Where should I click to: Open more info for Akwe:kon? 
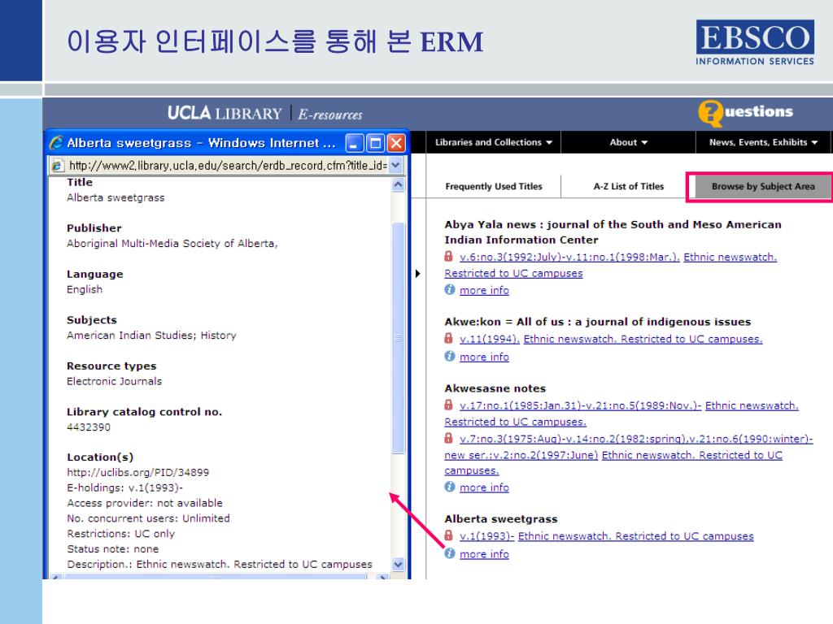(x=484, y=357)
